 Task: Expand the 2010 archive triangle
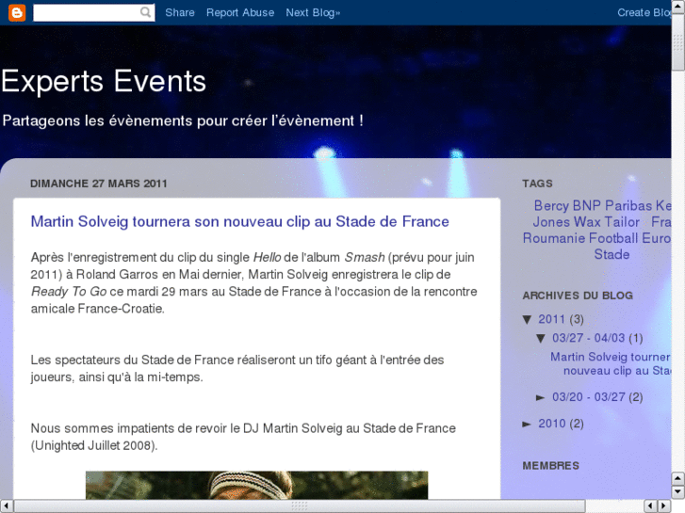coord(527,424)
